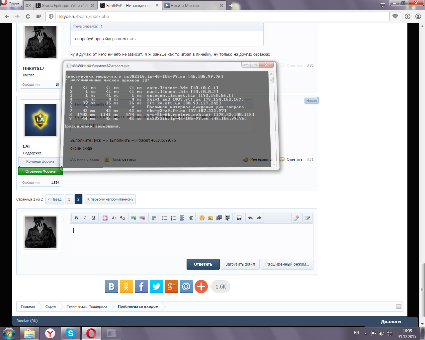This screenshot has width=425, height=340.
Task: Open the text color picker dropdown
Action: click(x=105, y=218)
